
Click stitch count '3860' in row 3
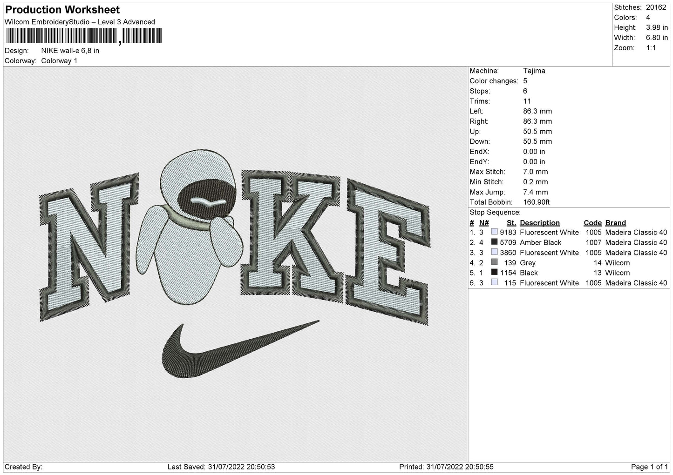pos(508,253)
